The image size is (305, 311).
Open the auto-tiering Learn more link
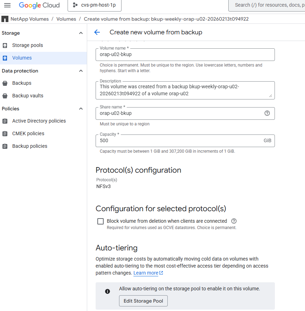tap(146, 273)
